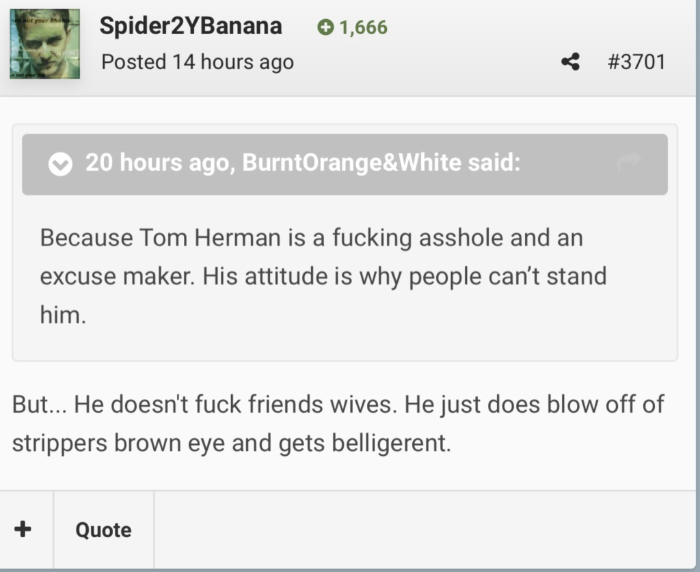Collapse the quote with the chevron icon
This screenshot has height=572, width=700.
[x=61, y=165]
